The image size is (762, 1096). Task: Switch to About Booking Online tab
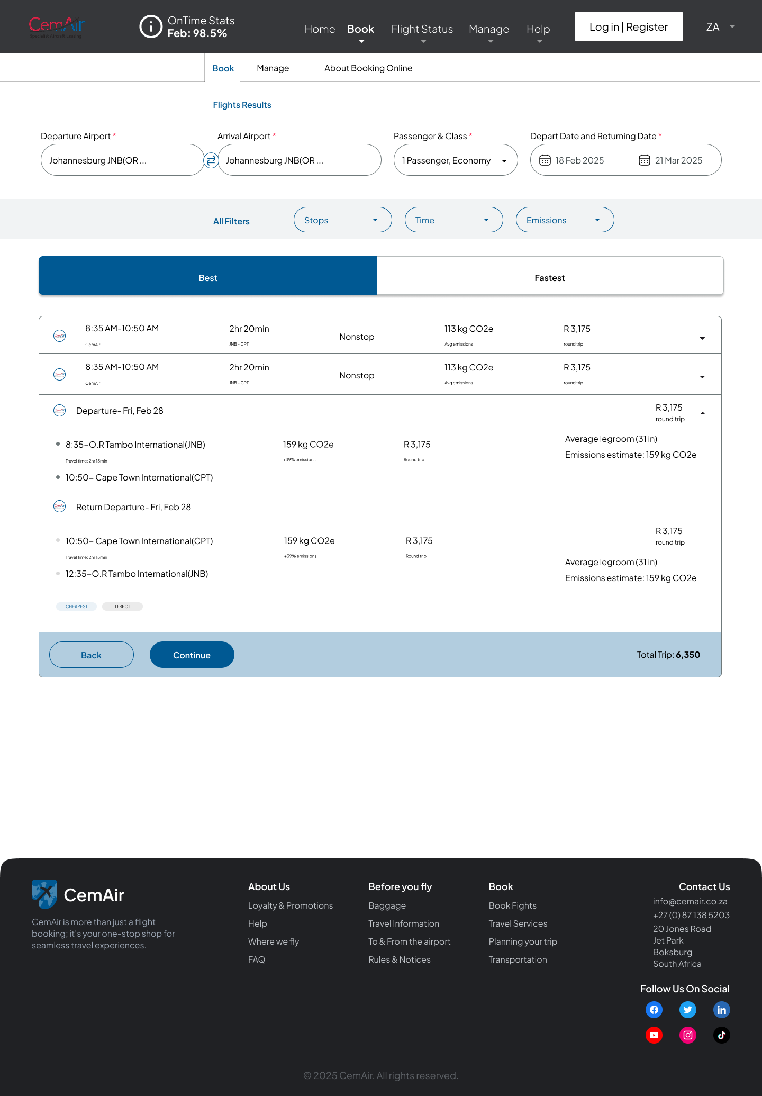368,68
